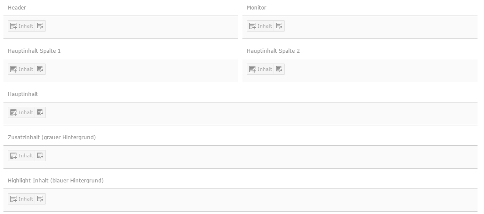Add content to full-width Hauptinhalt column
The image size is (484, 214).
coord(22,112)
